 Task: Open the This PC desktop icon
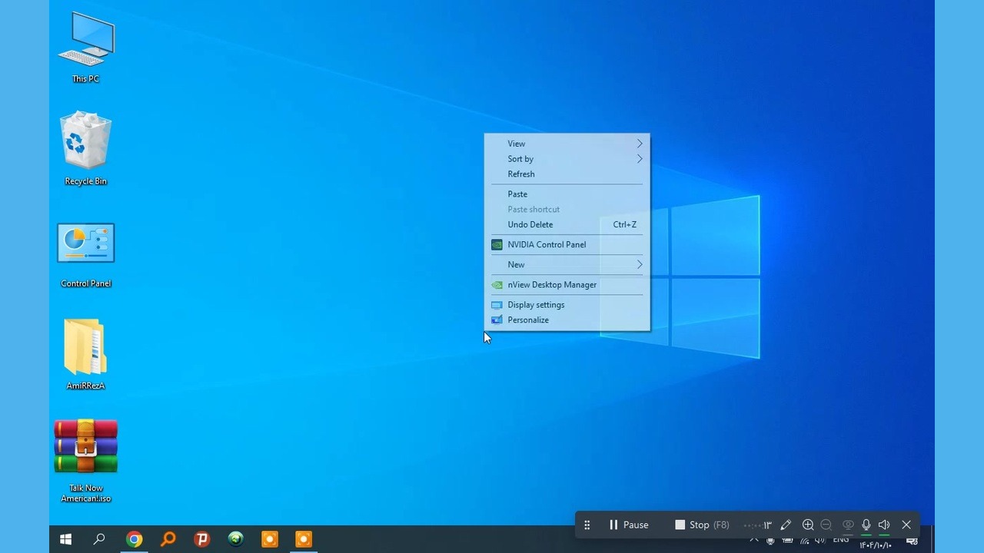[x=85, y=42]
